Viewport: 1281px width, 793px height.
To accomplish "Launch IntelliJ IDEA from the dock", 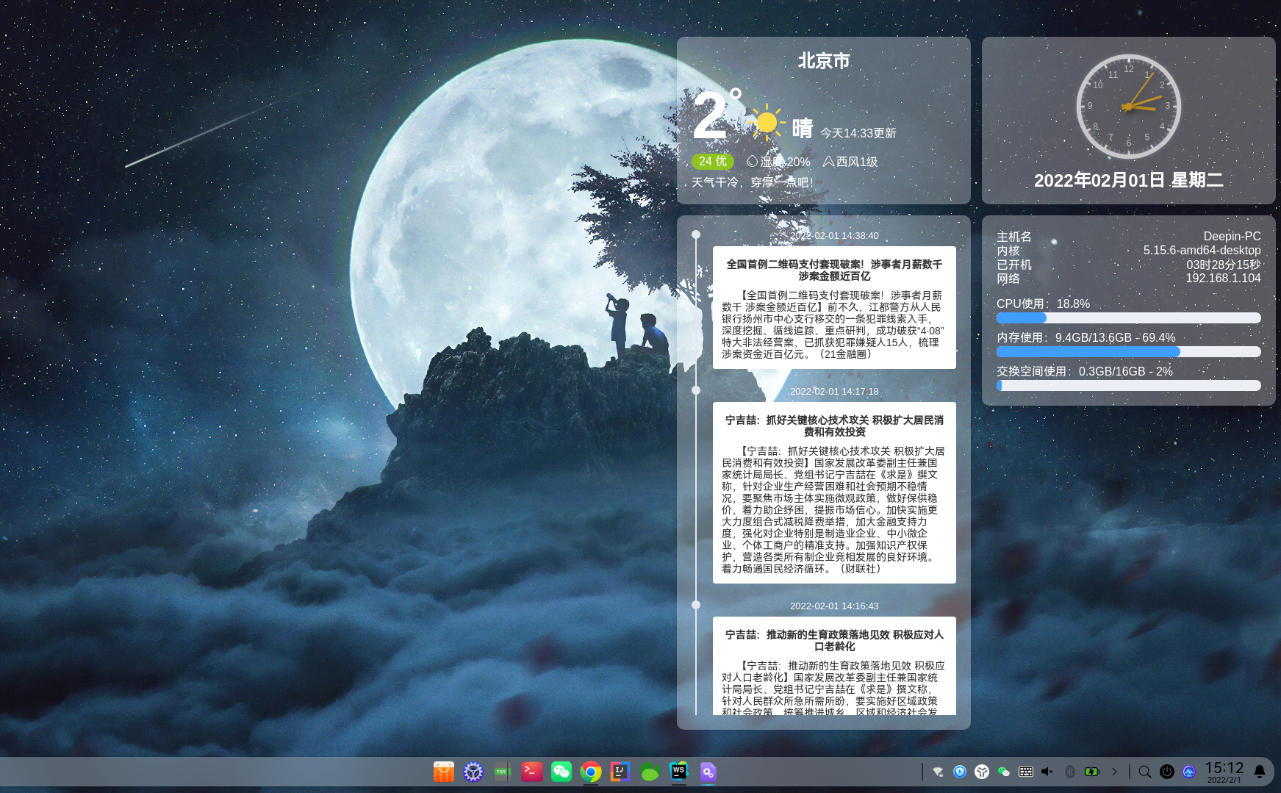I will tap(620, 772).
